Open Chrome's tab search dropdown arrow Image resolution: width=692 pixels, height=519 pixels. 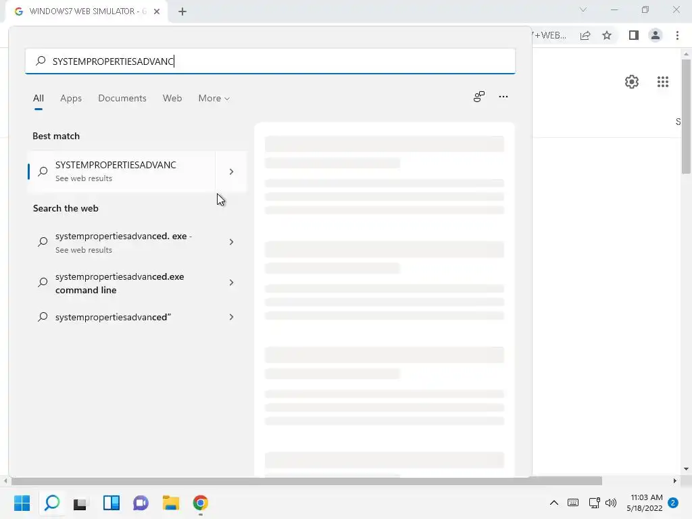583,9
